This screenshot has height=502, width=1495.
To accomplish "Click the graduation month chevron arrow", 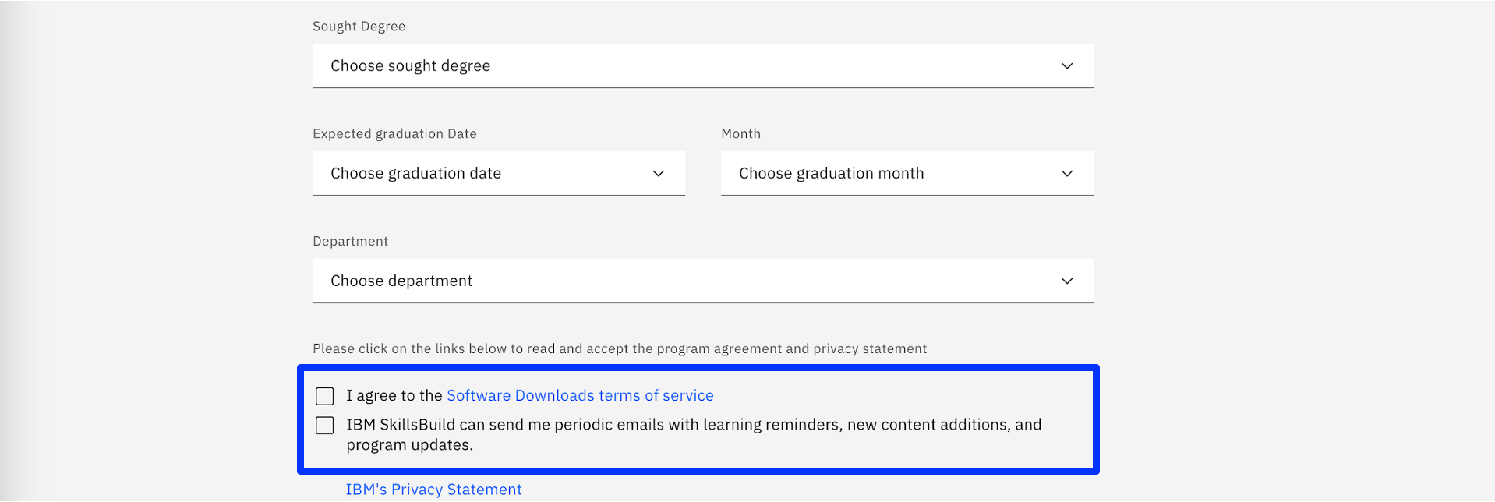I will click(x=1067, y=174).
